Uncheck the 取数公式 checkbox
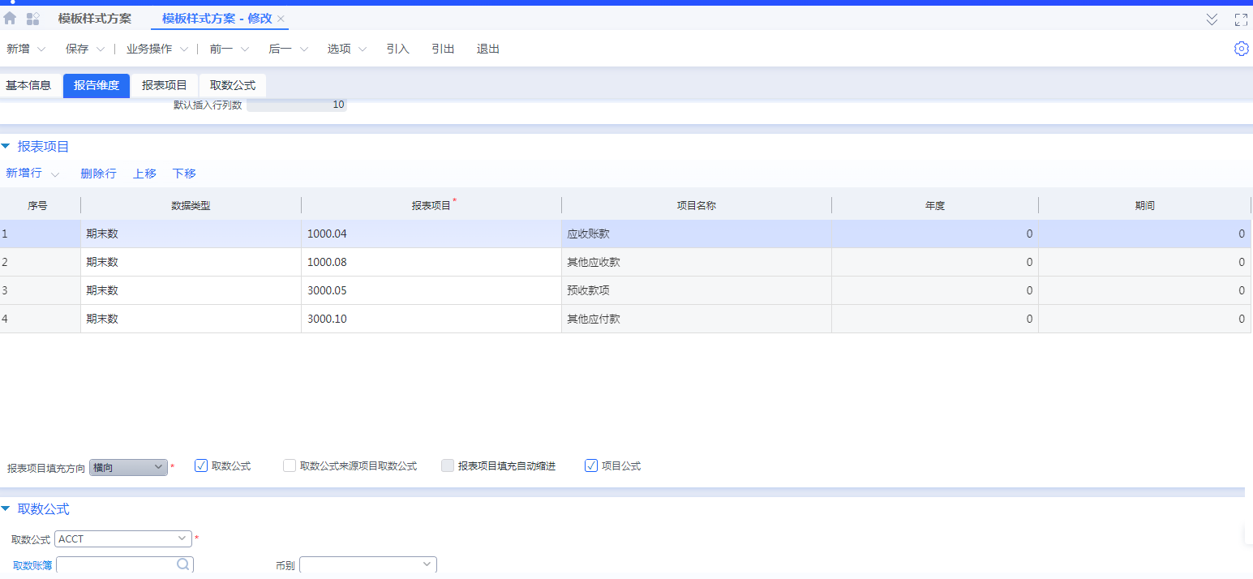The height and width of the screenshot is (579, 1253). click(x=201, y=465)
